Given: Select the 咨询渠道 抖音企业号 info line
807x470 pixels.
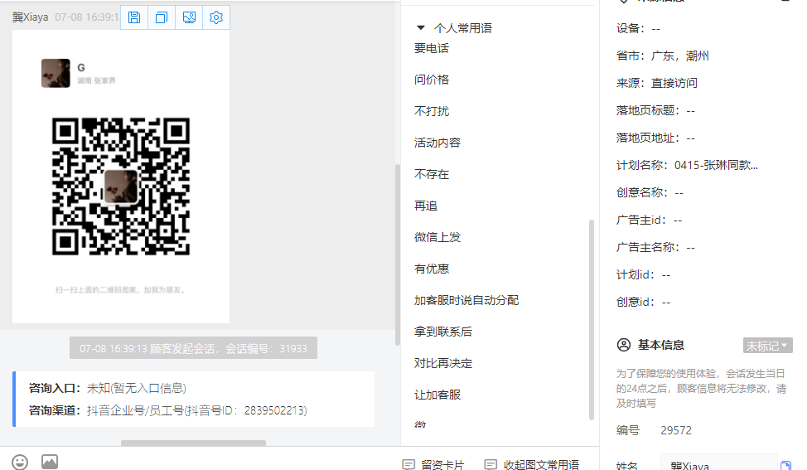Looking at the screenshot, I should coord(168,410).
